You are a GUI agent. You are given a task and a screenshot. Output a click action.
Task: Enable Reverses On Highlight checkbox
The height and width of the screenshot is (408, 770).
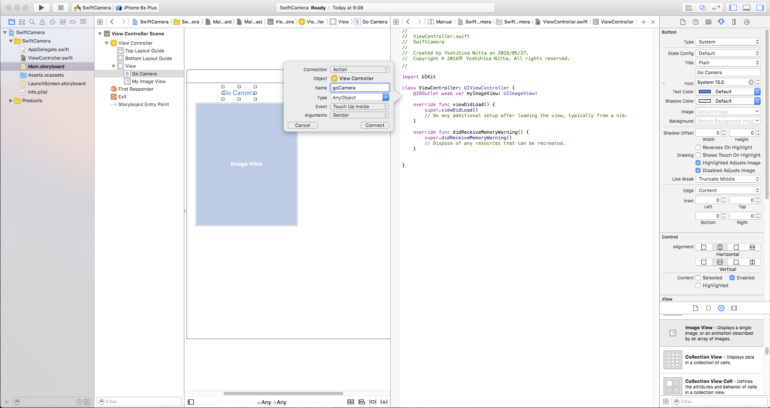click(698, 147)
